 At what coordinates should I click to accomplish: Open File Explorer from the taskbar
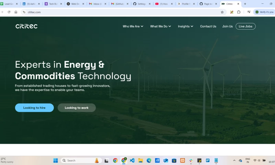141,161
